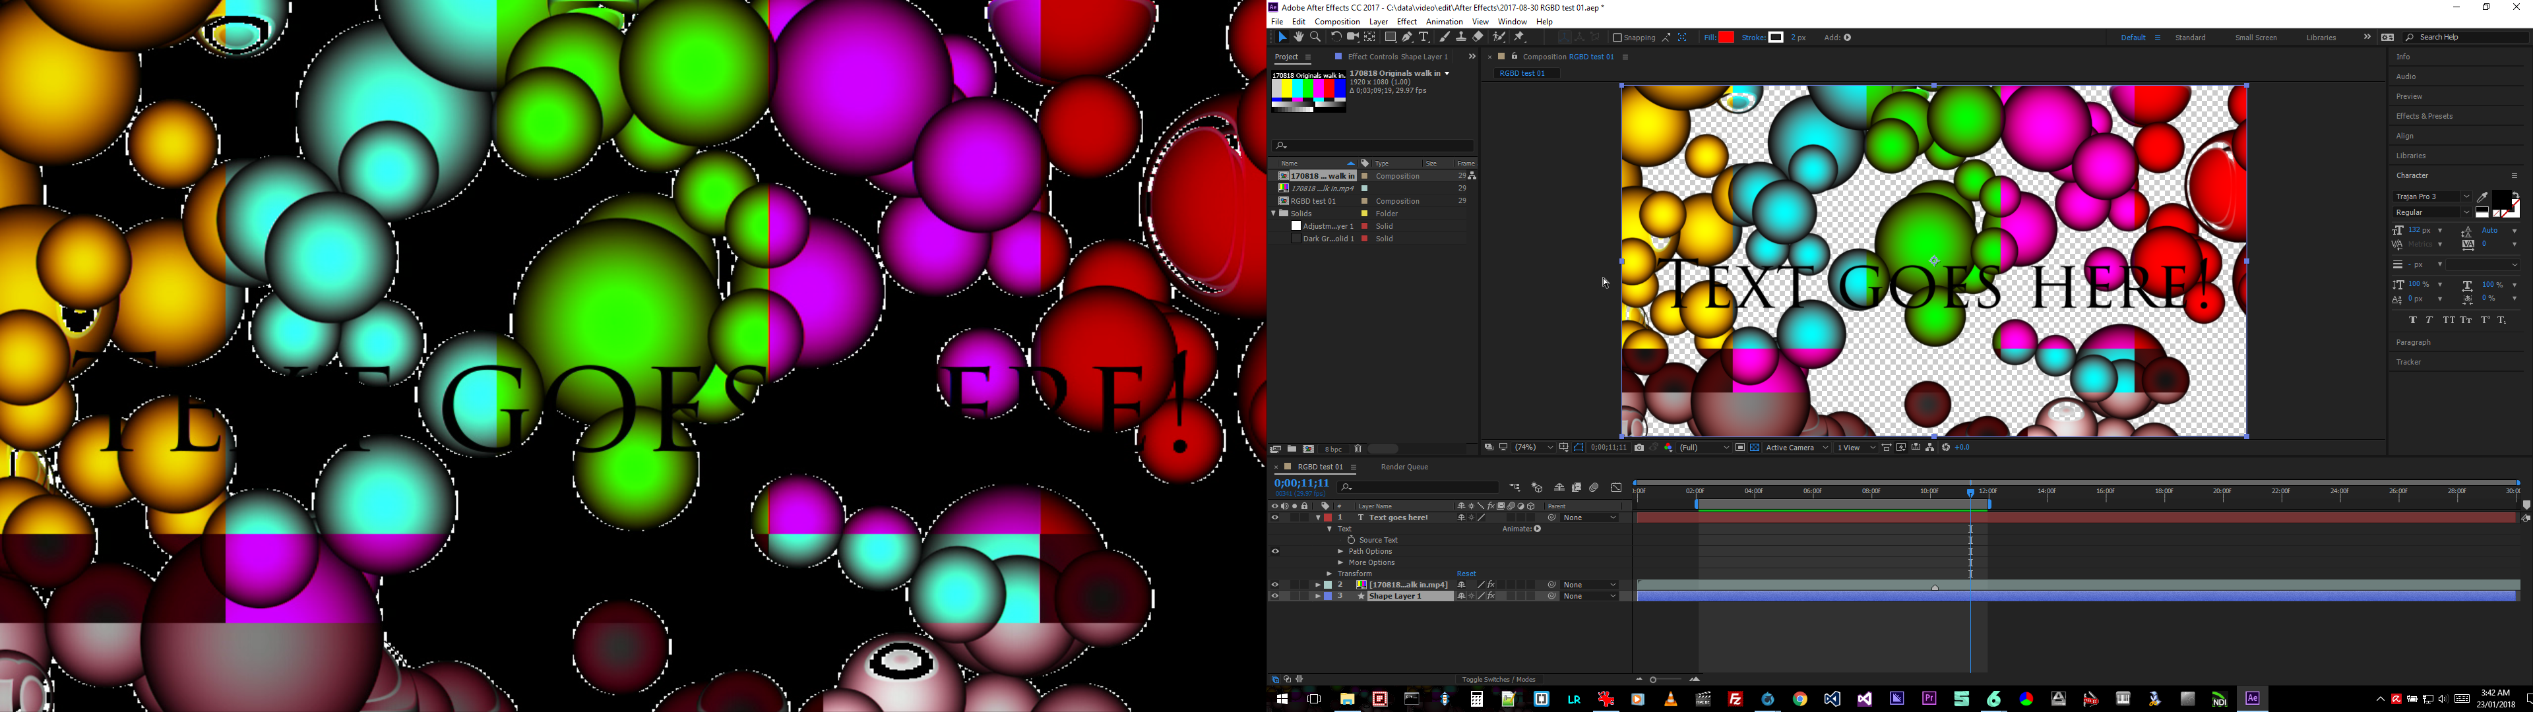Select the Puppet Pin tool
This screenshot has width=2533, height=712.
click(x=1520, y=38)
